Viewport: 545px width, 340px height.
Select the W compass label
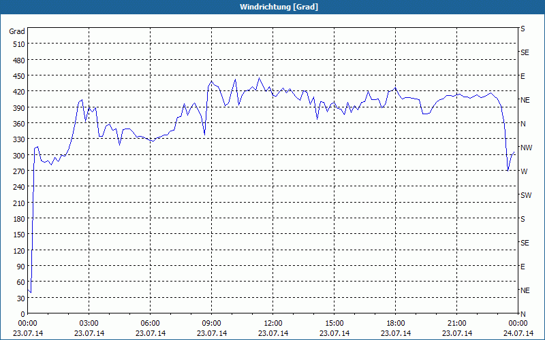[524, 171]
